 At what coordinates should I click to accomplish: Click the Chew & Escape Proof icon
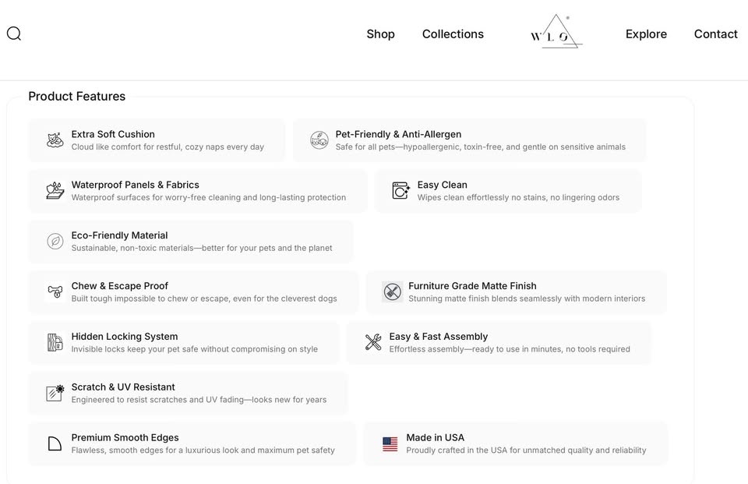tap(55, 292)
